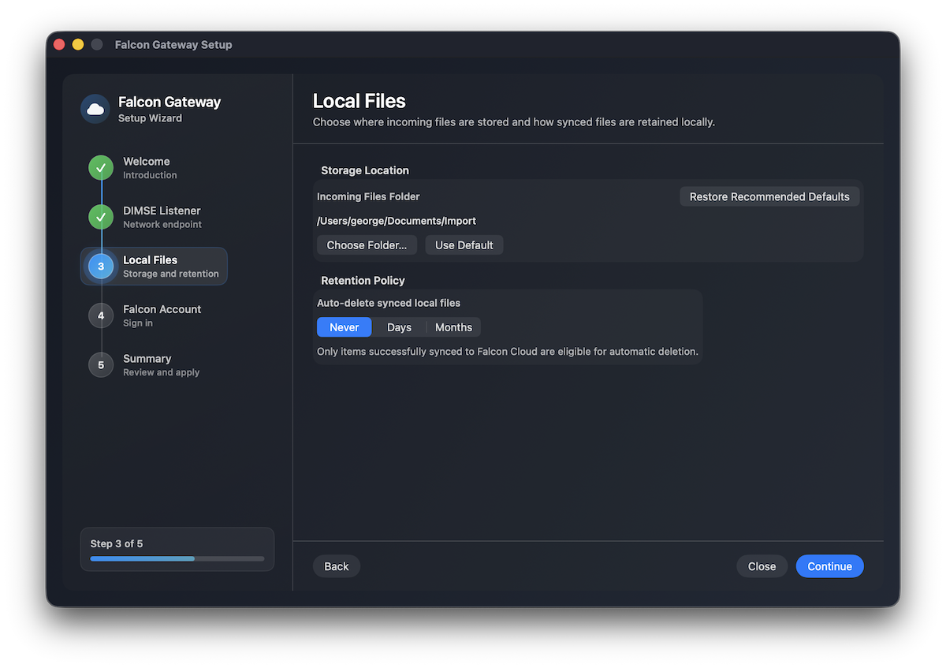Select Never for auto-delete synced files
The image size is (946, 668).
coord(344,327)
